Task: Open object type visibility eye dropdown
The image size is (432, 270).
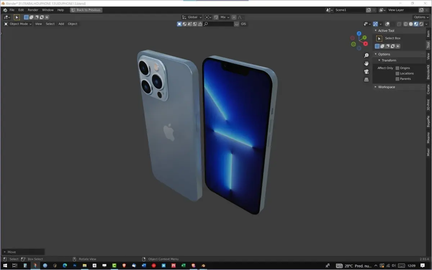Action: point(367,24)
